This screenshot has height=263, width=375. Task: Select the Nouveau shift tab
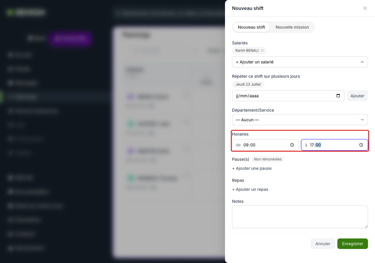(x=251, y=27)
